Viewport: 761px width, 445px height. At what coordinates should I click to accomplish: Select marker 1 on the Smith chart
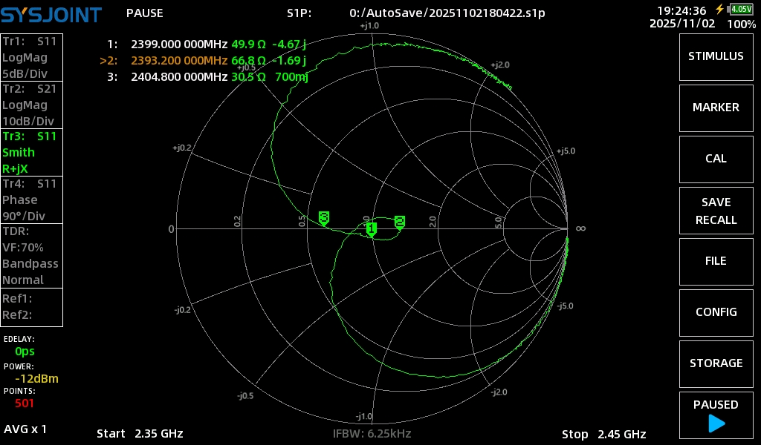[371, 228]
